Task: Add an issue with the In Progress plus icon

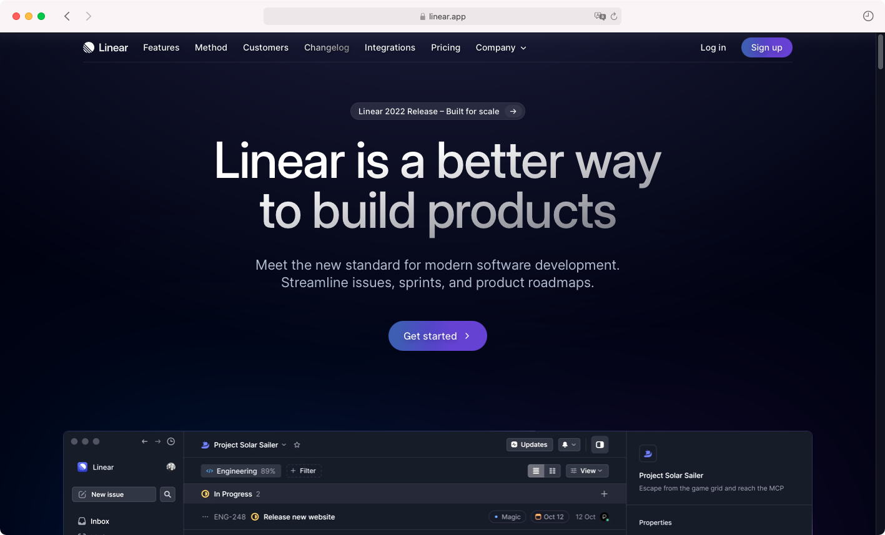Action: point(604,494)
